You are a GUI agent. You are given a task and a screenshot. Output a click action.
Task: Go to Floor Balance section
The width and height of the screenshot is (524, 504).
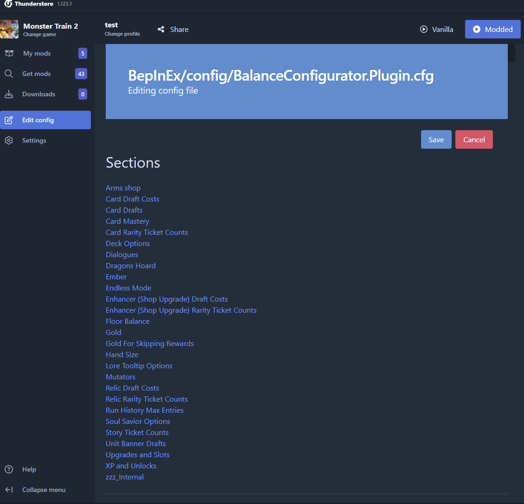pyautogui.click(x=128, y=321)
